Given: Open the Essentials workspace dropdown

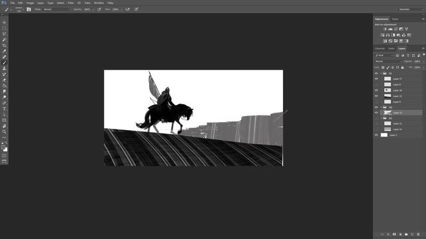Looking at the screenshot, I should (x=411, y=9).
